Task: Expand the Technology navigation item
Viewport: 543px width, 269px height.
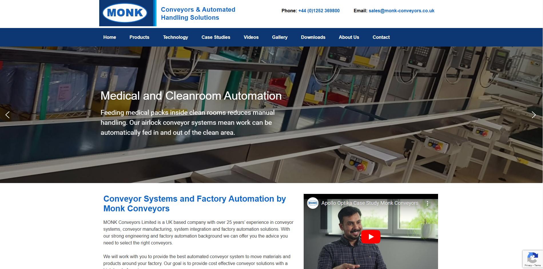Action: pyautogui.click(x=175, y=37)
